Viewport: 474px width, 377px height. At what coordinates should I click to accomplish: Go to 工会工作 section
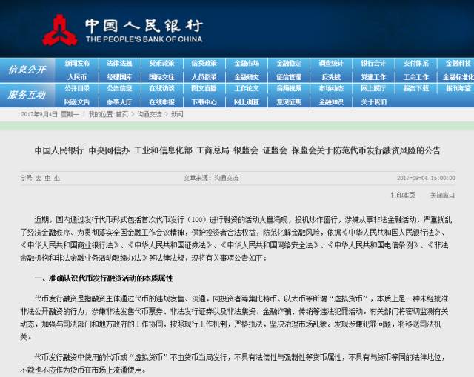[416, 77]
